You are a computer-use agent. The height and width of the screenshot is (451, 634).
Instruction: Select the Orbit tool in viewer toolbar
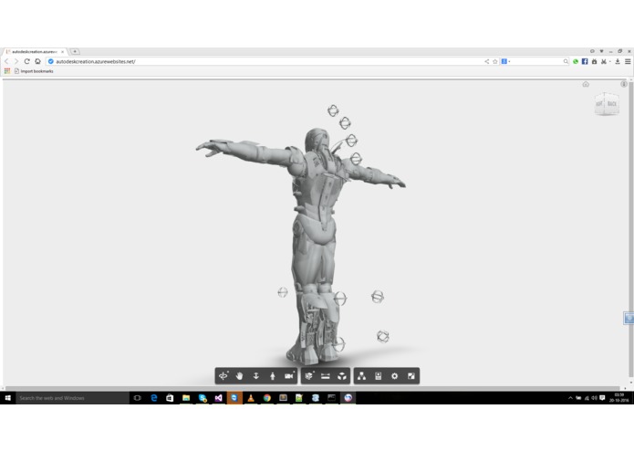223,376
